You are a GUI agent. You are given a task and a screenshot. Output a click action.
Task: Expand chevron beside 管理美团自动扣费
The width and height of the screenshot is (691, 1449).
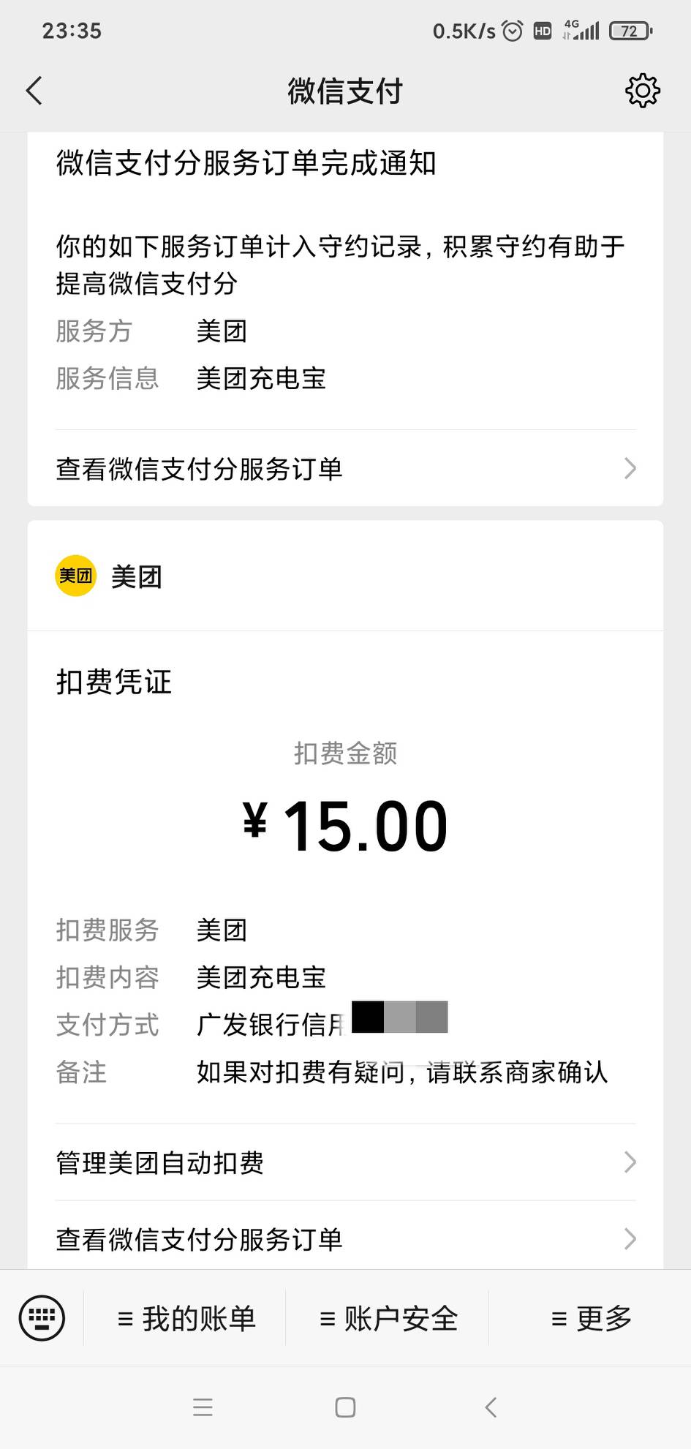tap(630, 1162)
